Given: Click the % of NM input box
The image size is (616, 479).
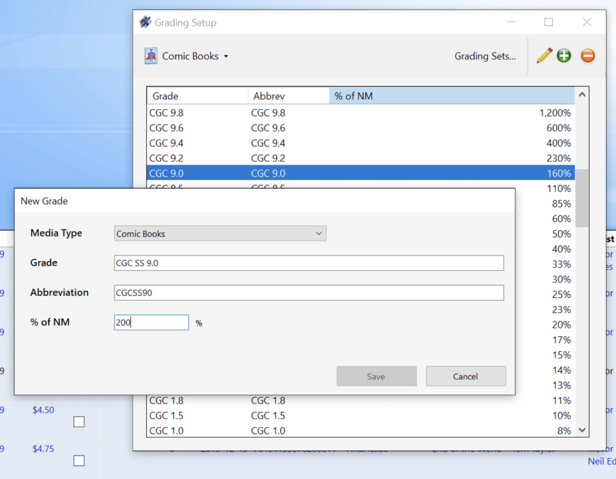Looking at the screenshot, I should pyautogui.click(x=152, y=322).
